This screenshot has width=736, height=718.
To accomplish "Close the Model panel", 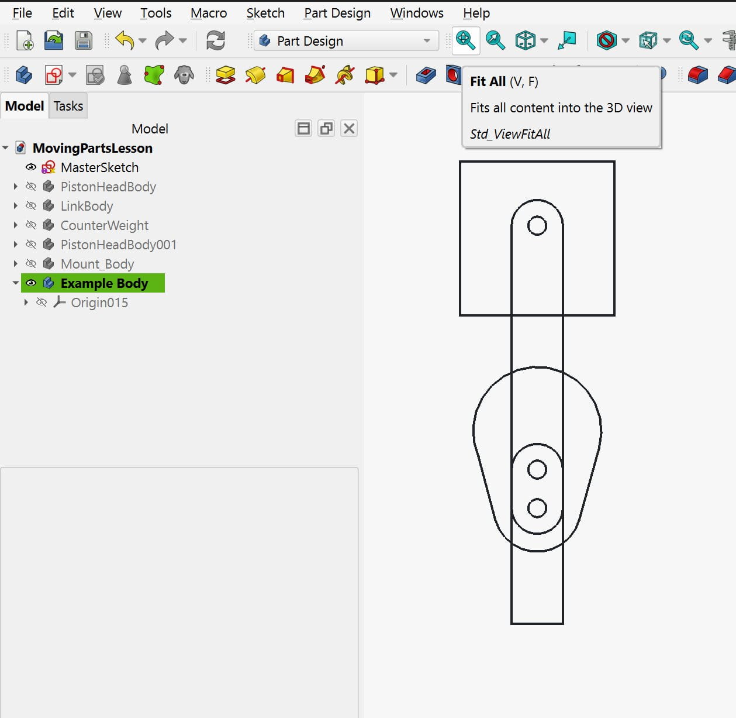I will click(349, 128).
